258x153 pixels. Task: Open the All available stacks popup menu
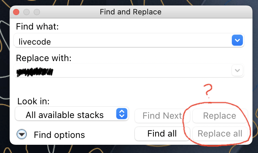pyautogui.click(x=65, y=115)
